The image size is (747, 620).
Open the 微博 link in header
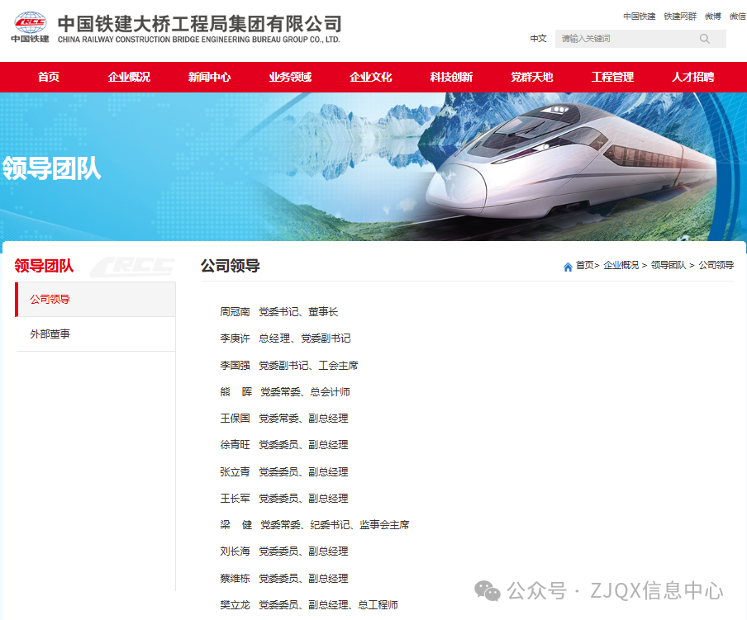[x=712, y=17]
